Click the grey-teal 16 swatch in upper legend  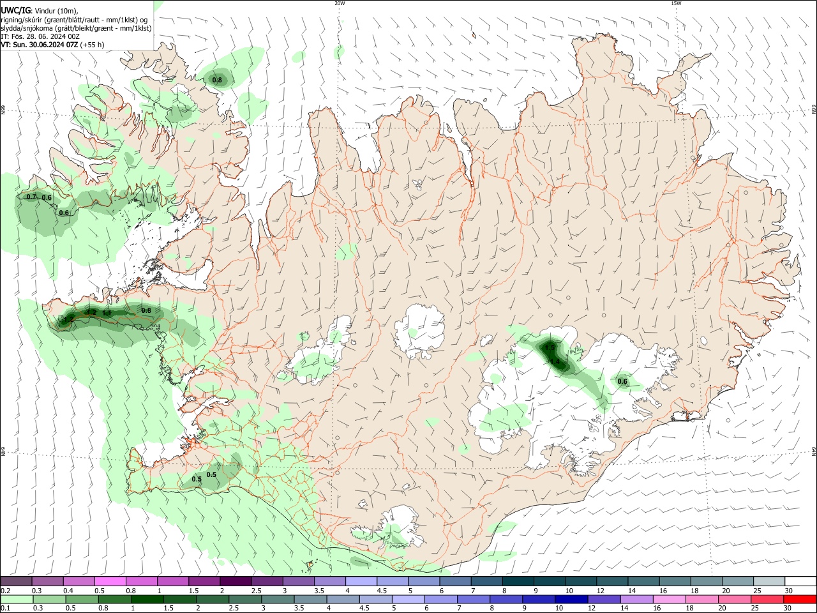675,581
